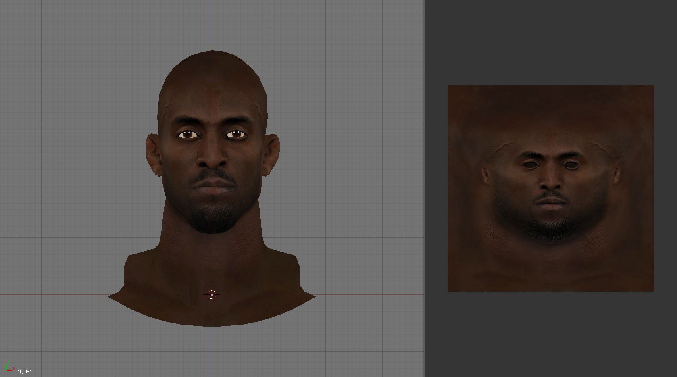The height and width of the screenshot is (377, 677).
Task: Click the right eye socket on the texture map
Action: (x=571, y=165)
